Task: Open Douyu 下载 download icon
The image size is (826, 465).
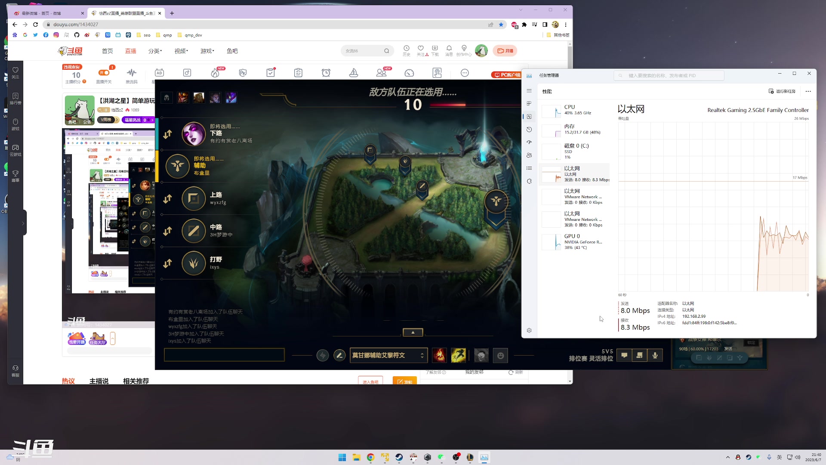Action: (x=435, y=51)
